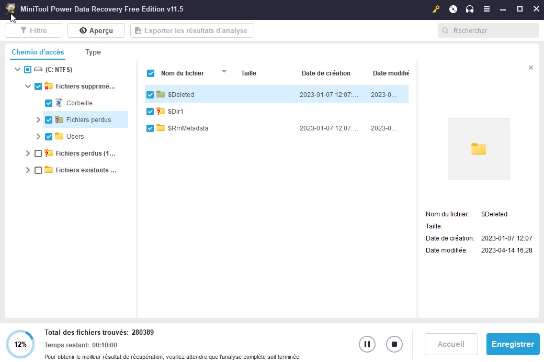Image resolution: width=544 pixels, height=362 pixels.
Task: Sort by Date de création column
Action: 326,73
